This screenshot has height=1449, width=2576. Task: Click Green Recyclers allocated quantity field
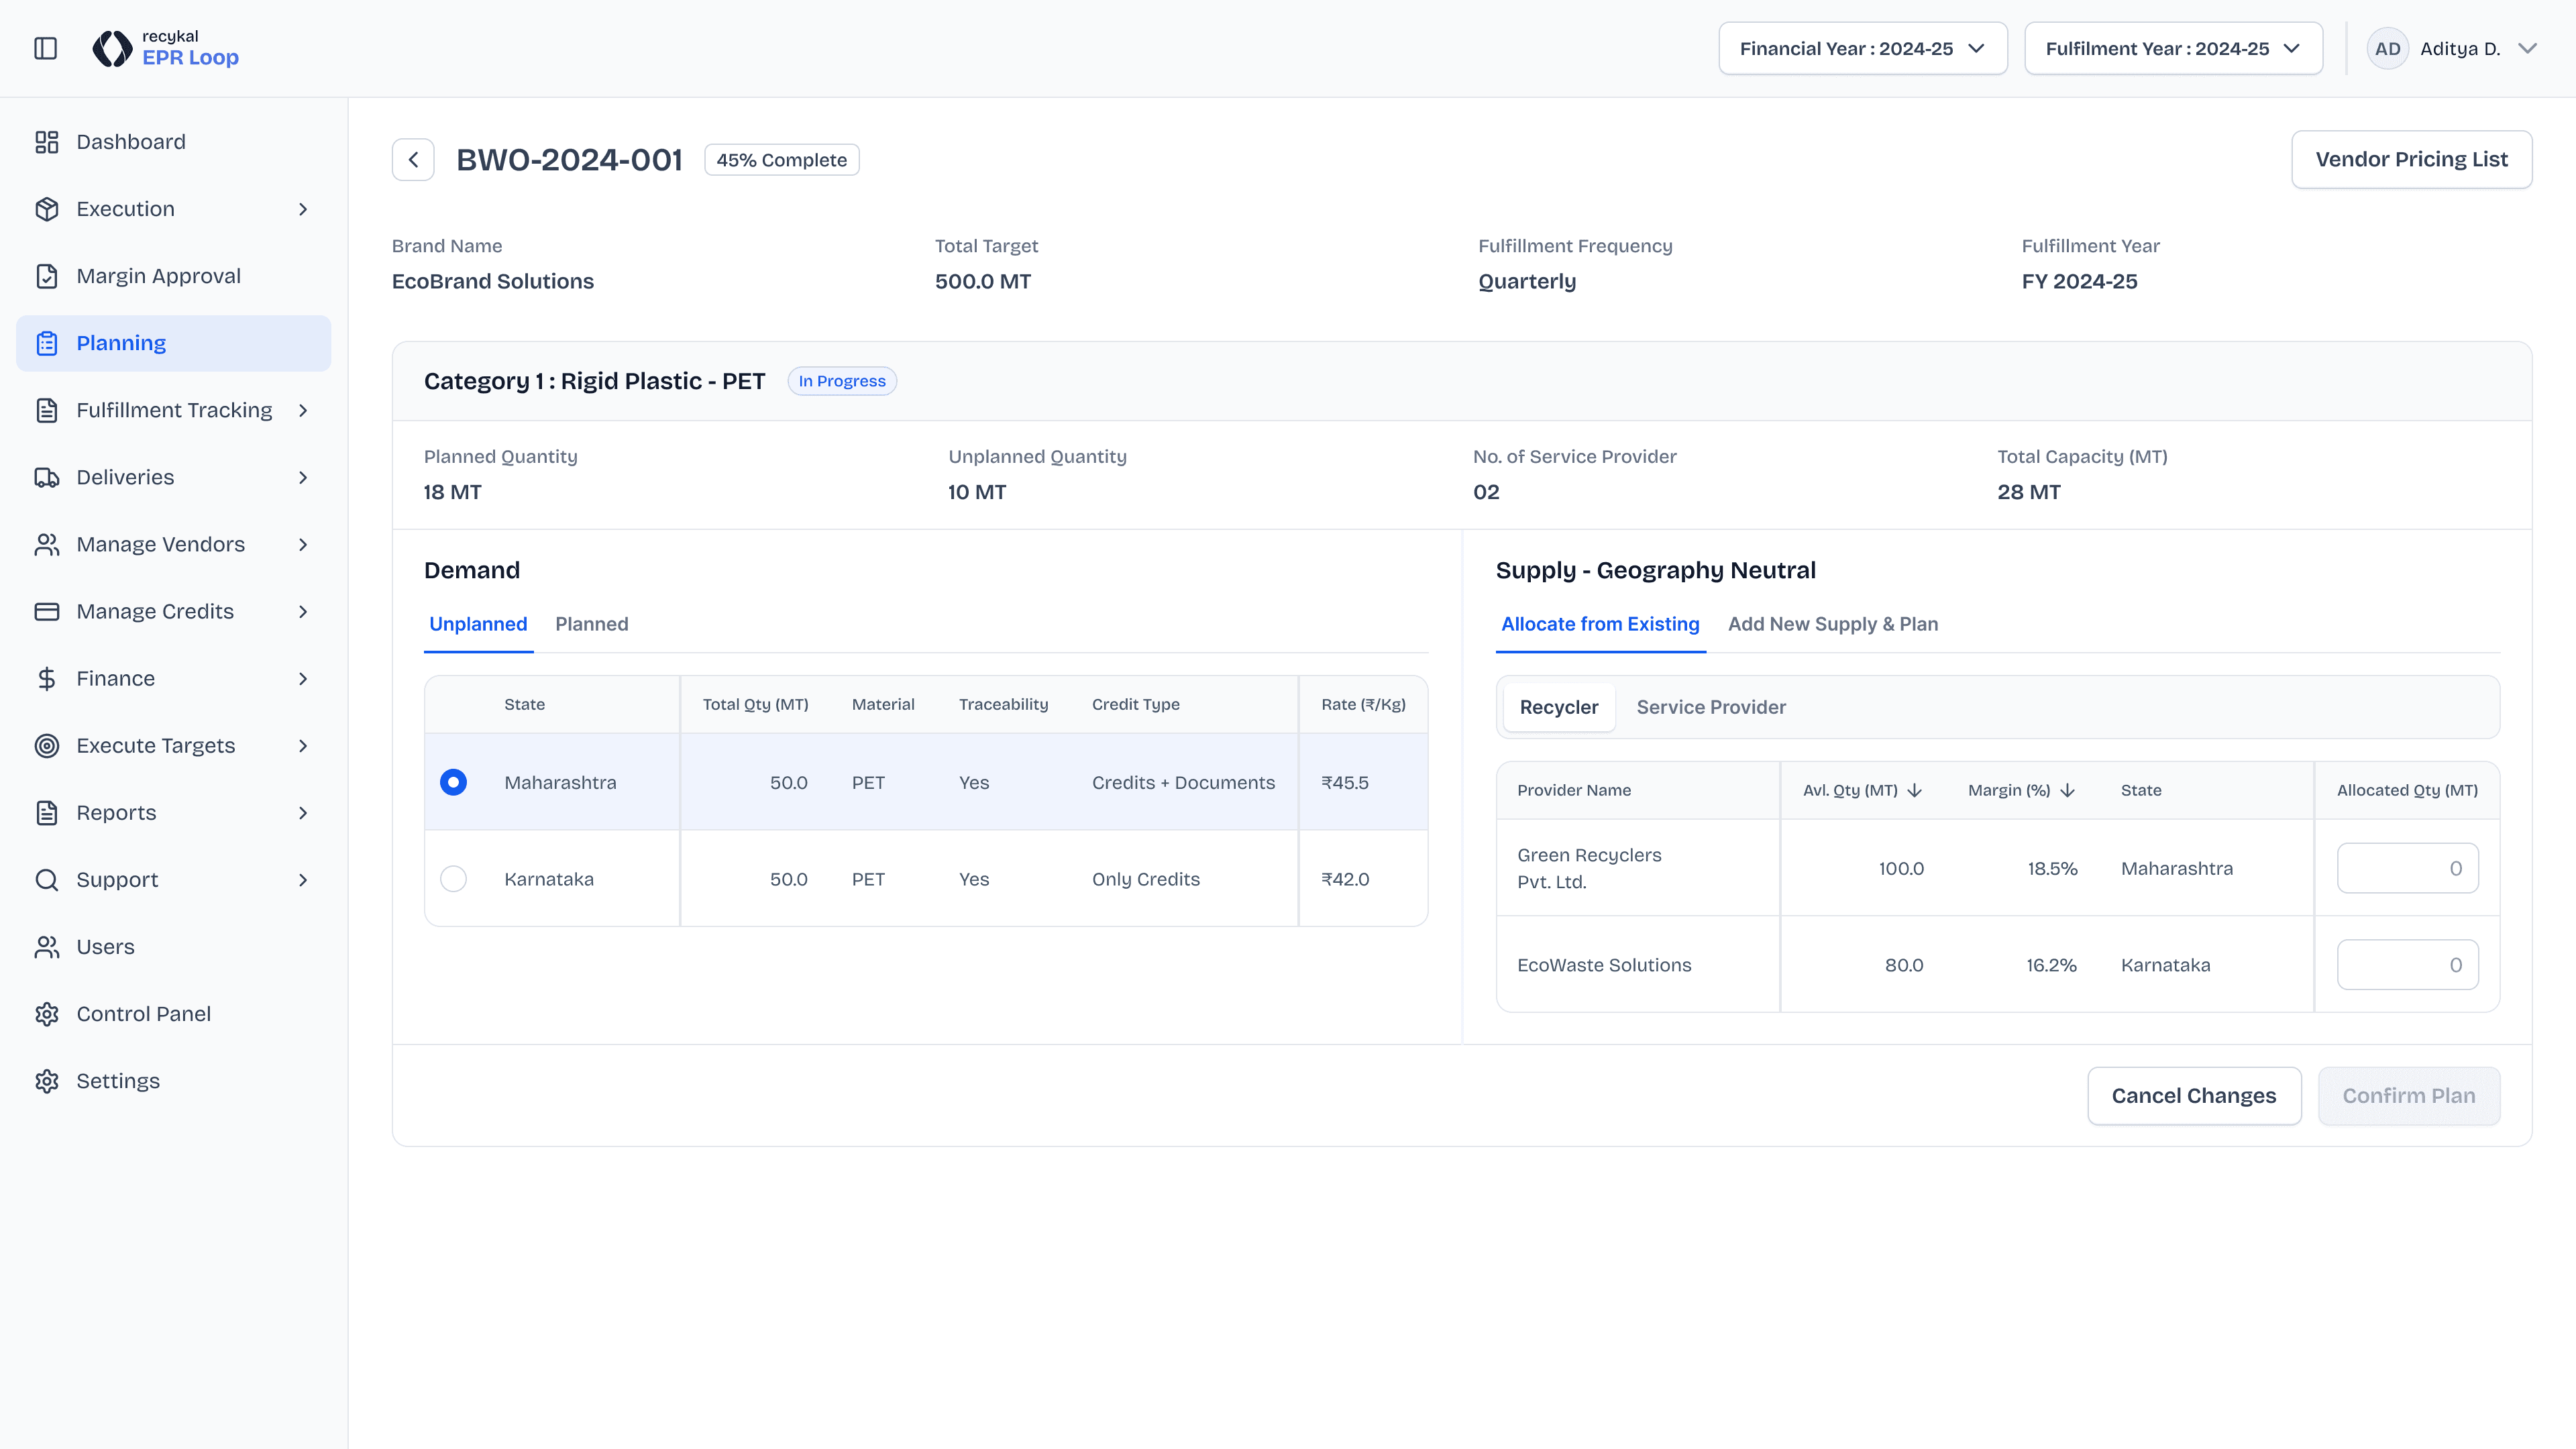pyautogui.click(x=2406, y=868)
